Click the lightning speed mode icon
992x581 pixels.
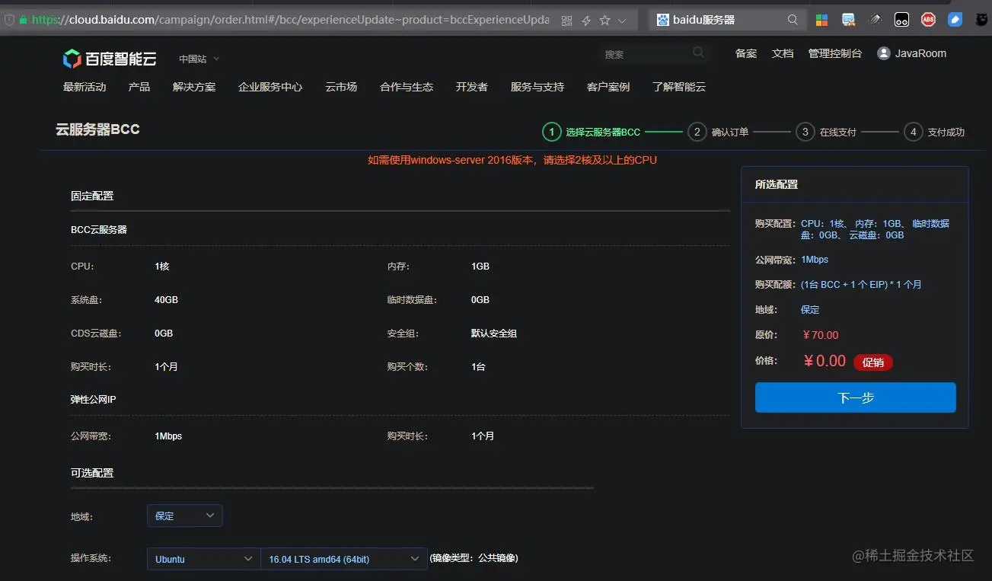pyautogui.click(x=585, y=21)
